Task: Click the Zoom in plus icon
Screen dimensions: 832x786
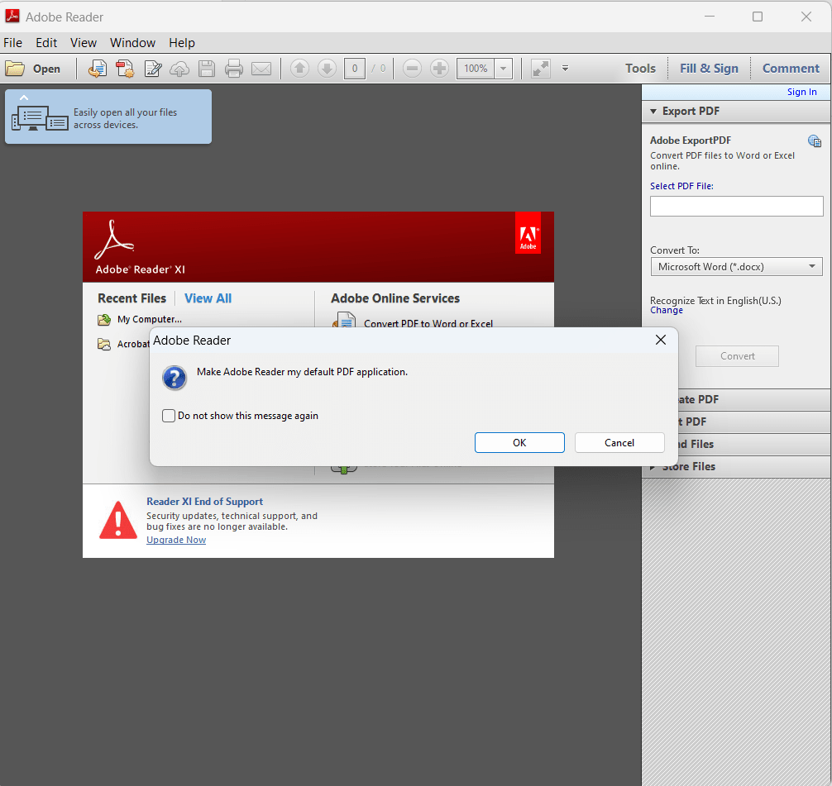Action: tap(439, 69)
